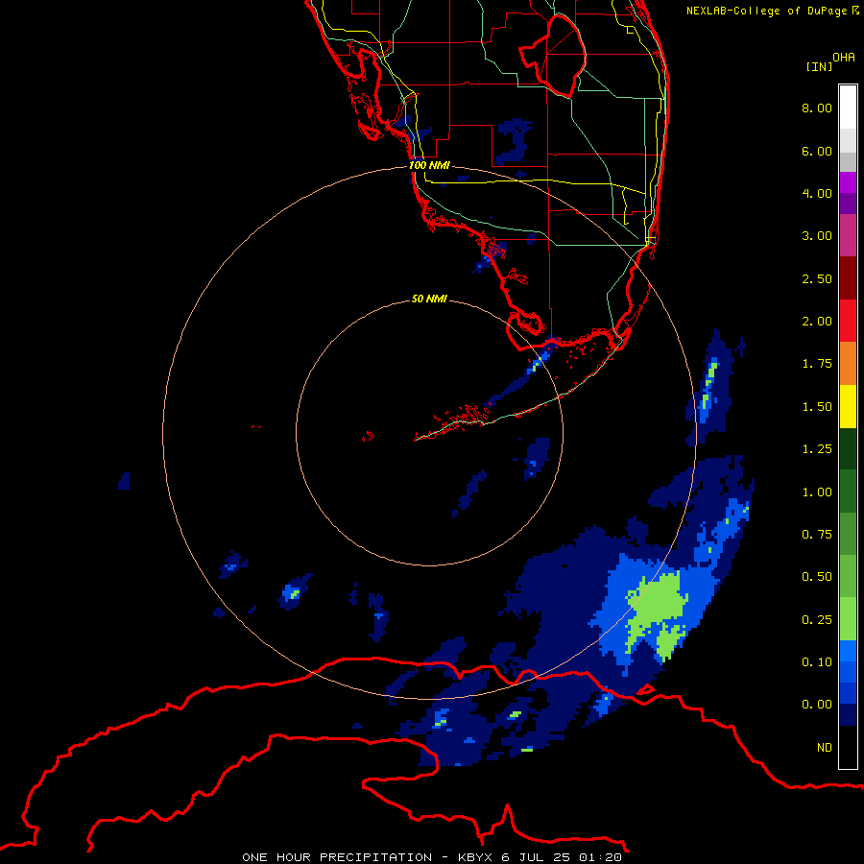The width and height of the screenshot is (864, 864).
Task: Click the 4.00 legend value
Action: (817, 193)
